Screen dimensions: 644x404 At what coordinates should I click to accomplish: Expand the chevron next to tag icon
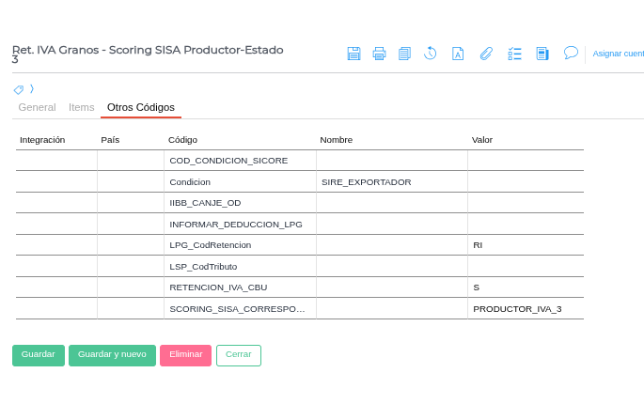(32, 89)
